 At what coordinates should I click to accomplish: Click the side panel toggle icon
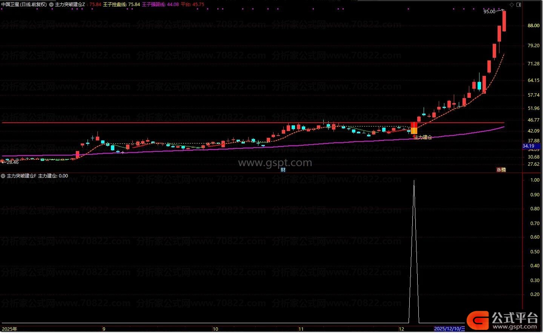coord(519,5)
